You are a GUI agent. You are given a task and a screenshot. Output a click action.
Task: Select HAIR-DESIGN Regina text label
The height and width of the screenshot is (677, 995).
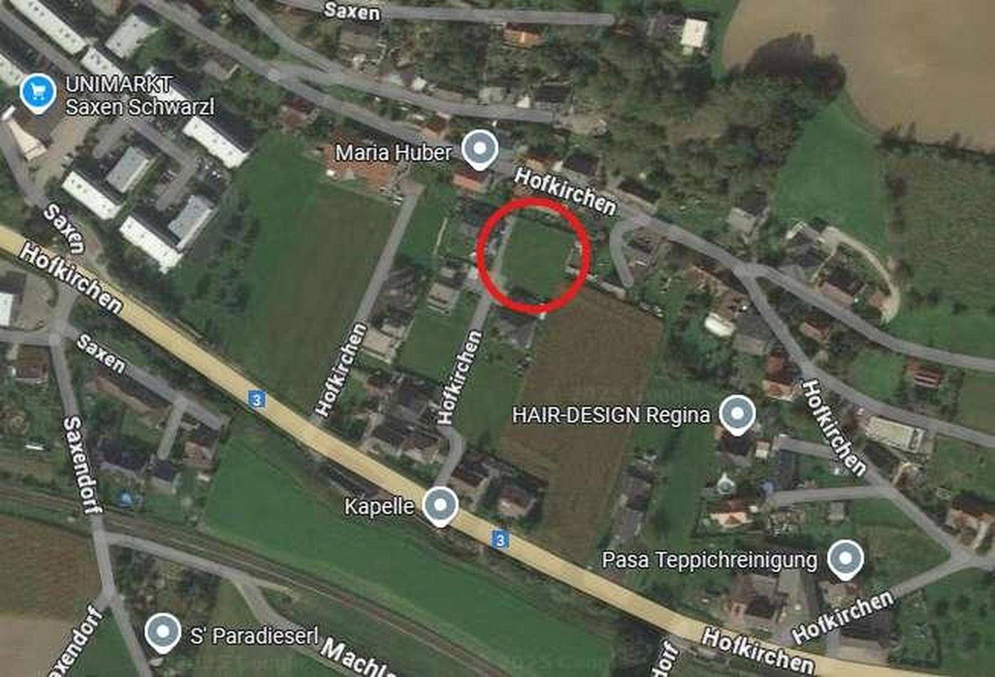[x=611, y=415]
